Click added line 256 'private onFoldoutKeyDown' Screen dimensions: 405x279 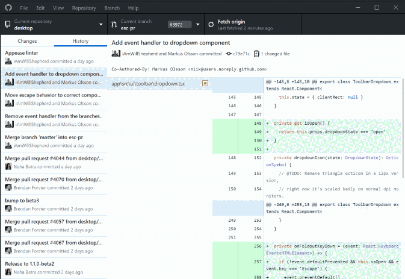point(332,249)
